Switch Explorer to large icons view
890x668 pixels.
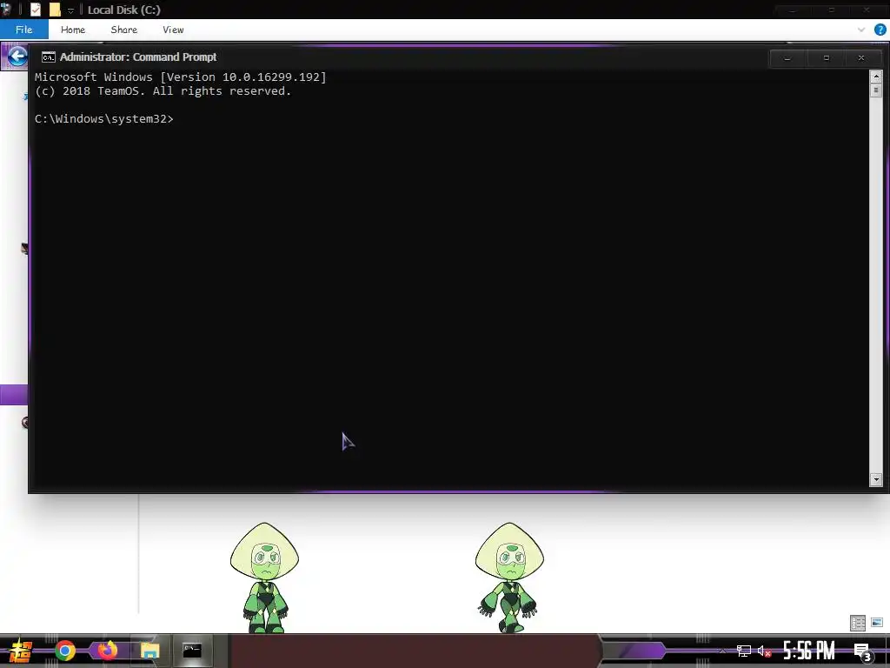pos(877,623)
